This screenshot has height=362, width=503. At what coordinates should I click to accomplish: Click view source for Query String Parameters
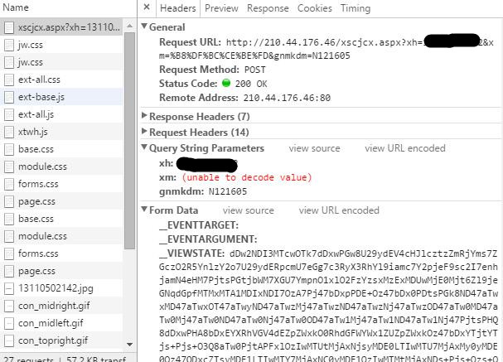coord(314,148)
